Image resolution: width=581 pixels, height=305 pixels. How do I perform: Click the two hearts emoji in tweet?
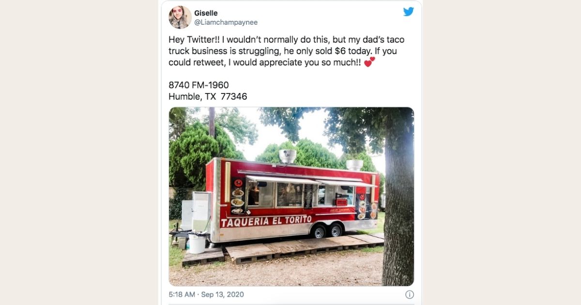coord(369,62)
